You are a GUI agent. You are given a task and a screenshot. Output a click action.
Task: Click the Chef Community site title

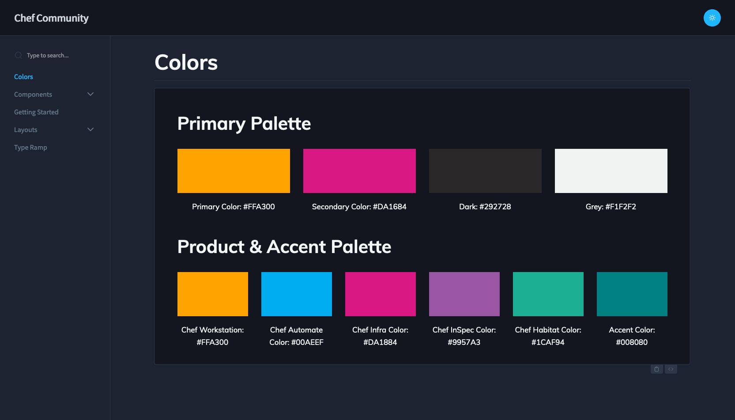coord(51,18)
